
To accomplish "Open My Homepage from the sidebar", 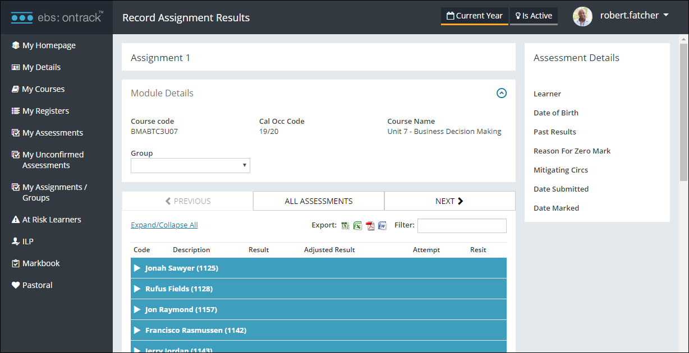I will (47, 45).
